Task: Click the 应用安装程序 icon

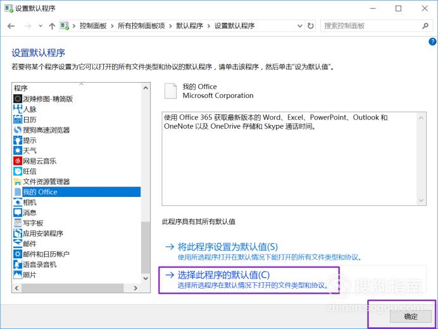Action: pos(18,233)
